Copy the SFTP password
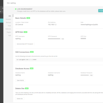Image resolution: width=103 pixels, height=103 pixels. click(x=63, y=39)
